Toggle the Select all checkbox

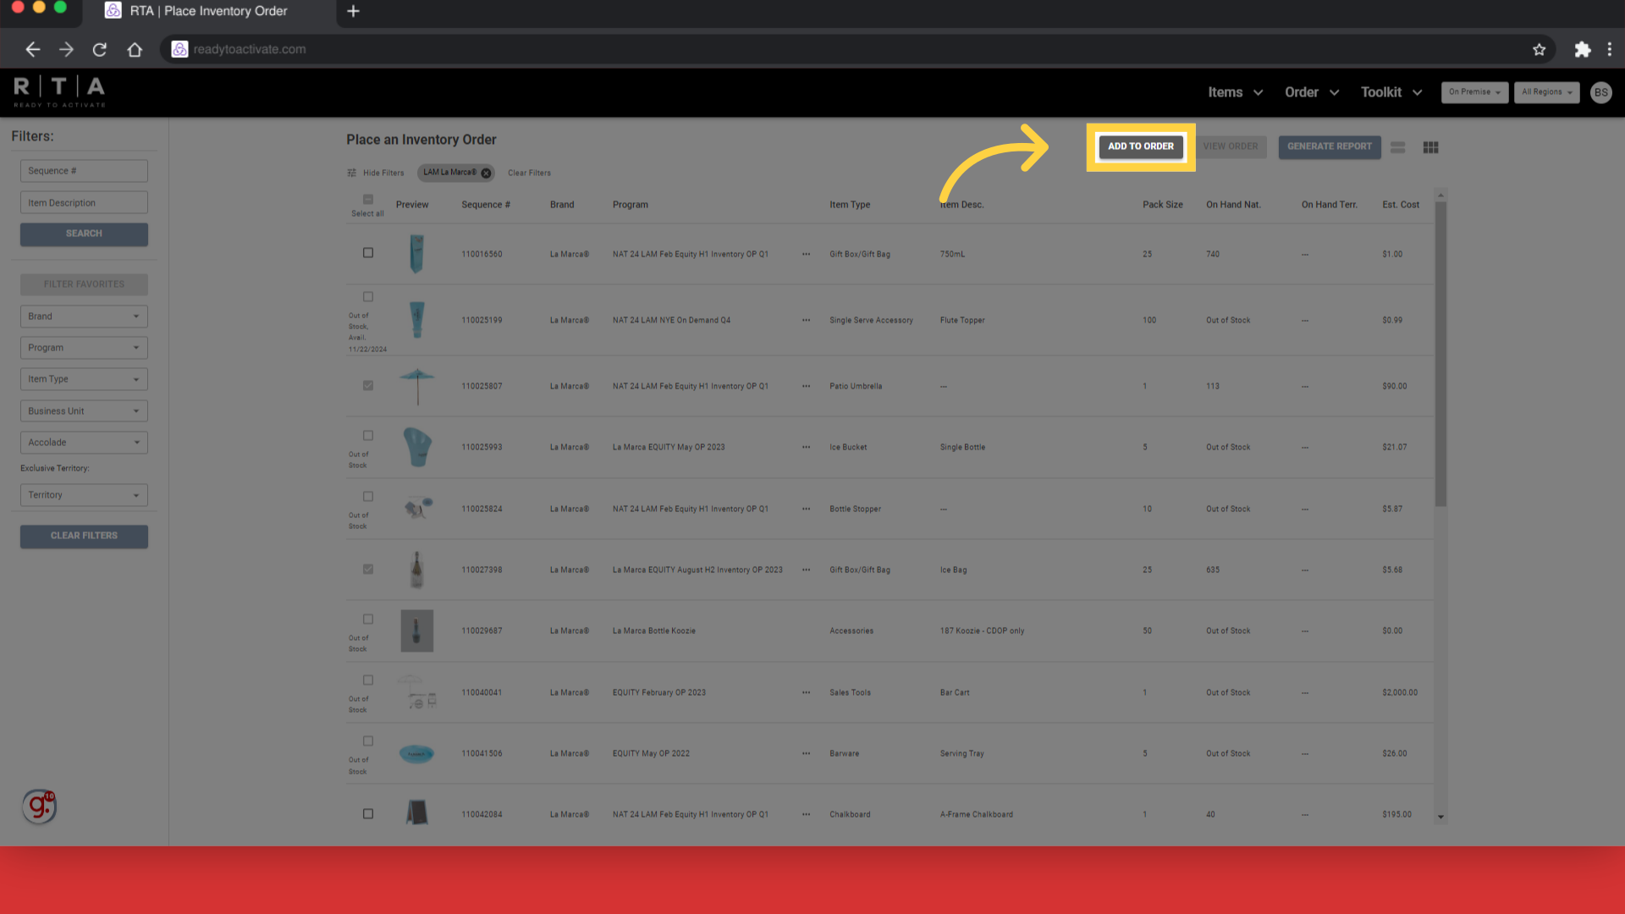368,200
